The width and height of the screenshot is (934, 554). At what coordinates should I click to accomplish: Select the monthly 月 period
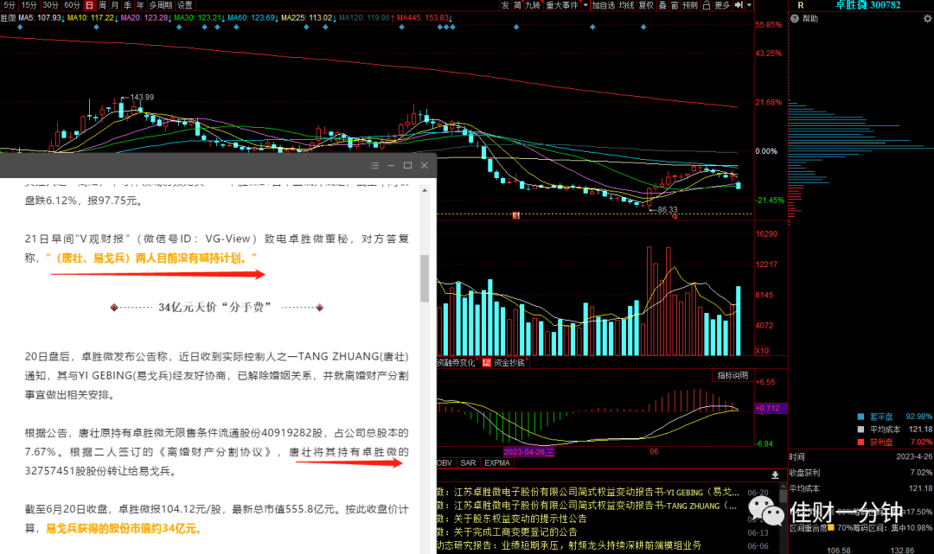tap(115, 5)
